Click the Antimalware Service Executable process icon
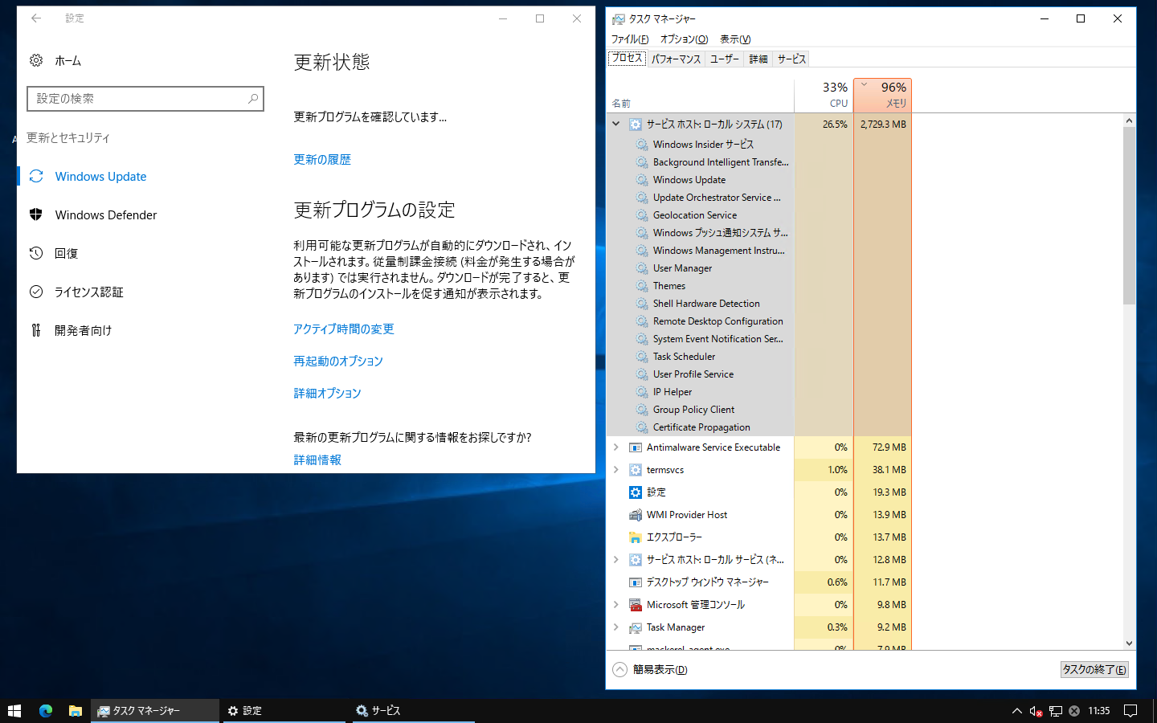The width and height of the screenshot is (1157, 723). point(636,447)
